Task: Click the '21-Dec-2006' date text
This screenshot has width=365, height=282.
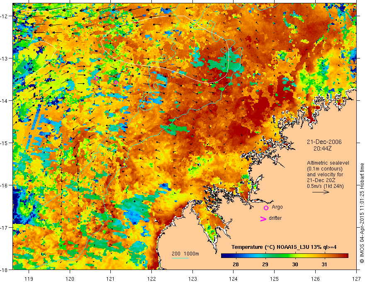Action: pyautogui.click(x=324, y=142)
